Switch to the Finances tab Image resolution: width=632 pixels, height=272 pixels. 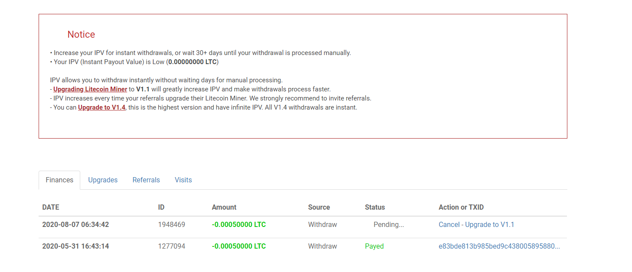click(59, 180)
